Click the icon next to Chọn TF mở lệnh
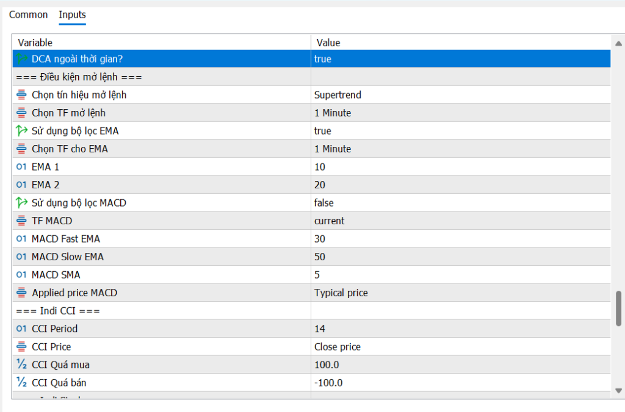This screenshot has width=625, height=412. pos(22,113)
